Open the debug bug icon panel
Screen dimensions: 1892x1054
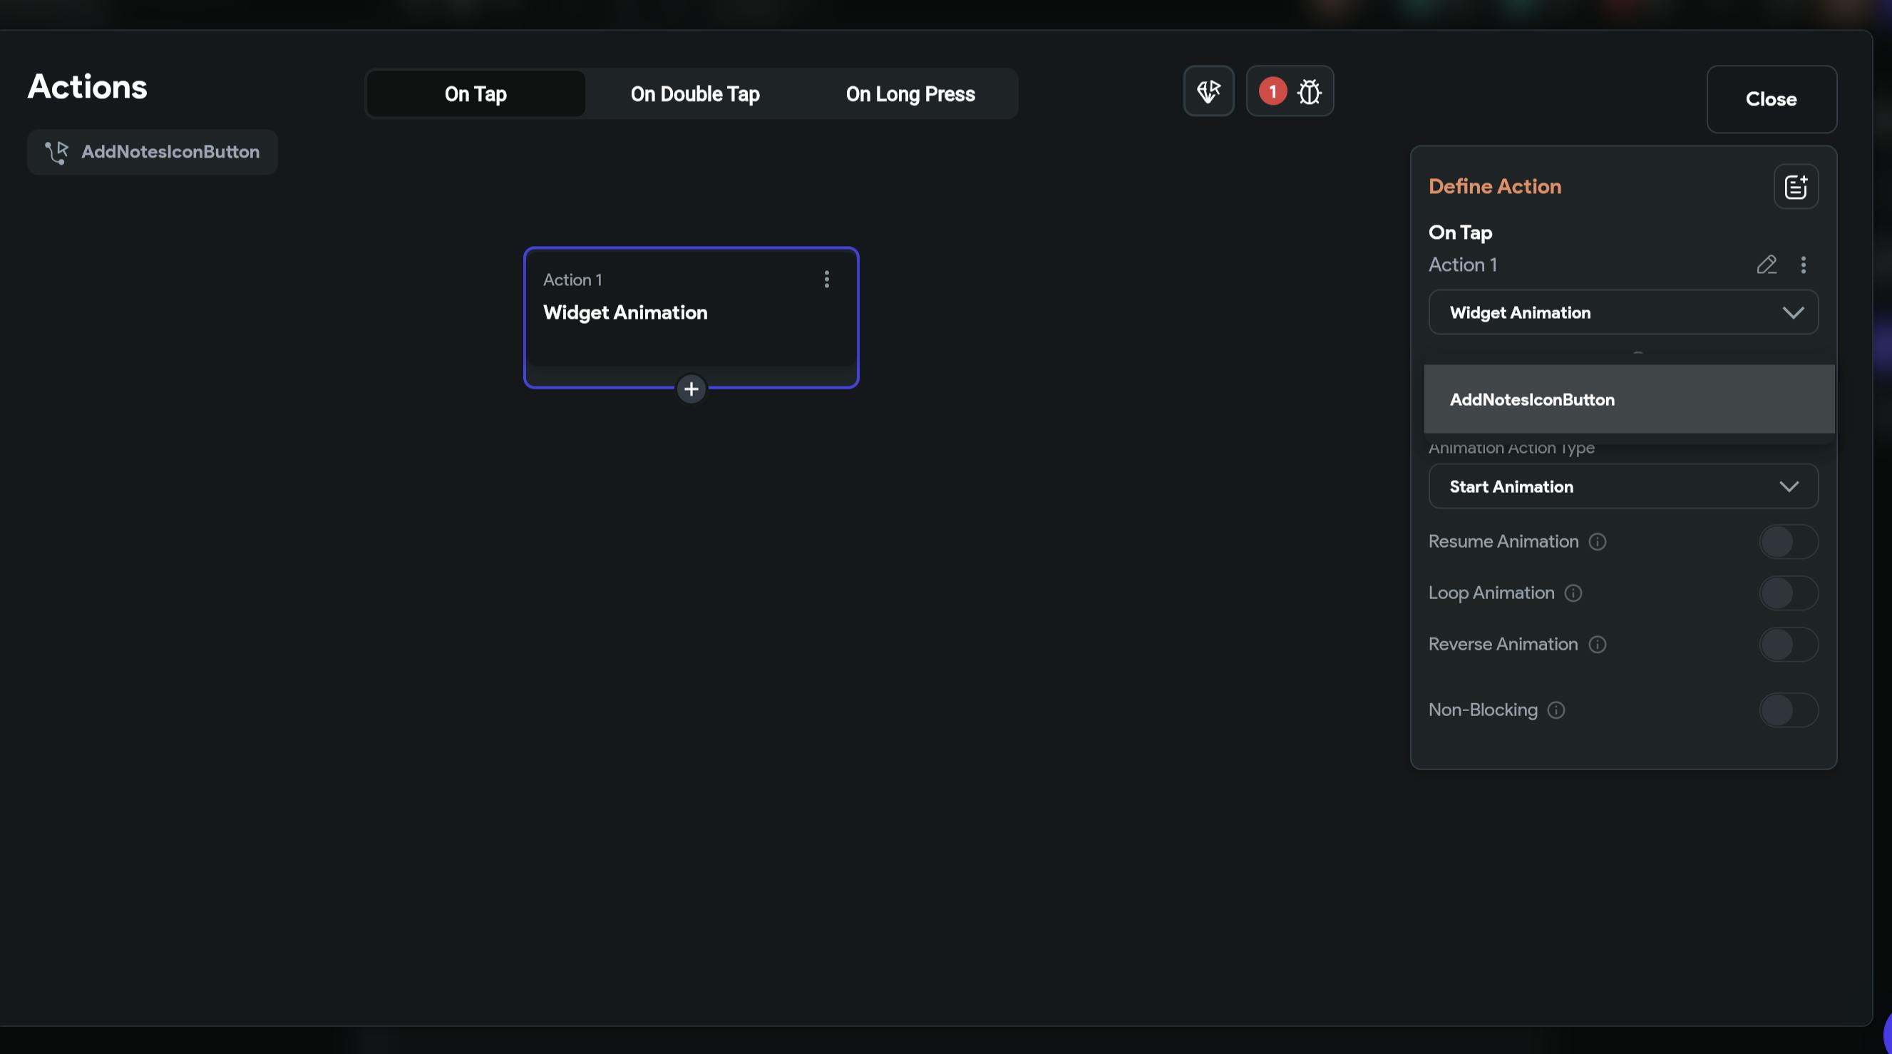[x=1309, y=92]
